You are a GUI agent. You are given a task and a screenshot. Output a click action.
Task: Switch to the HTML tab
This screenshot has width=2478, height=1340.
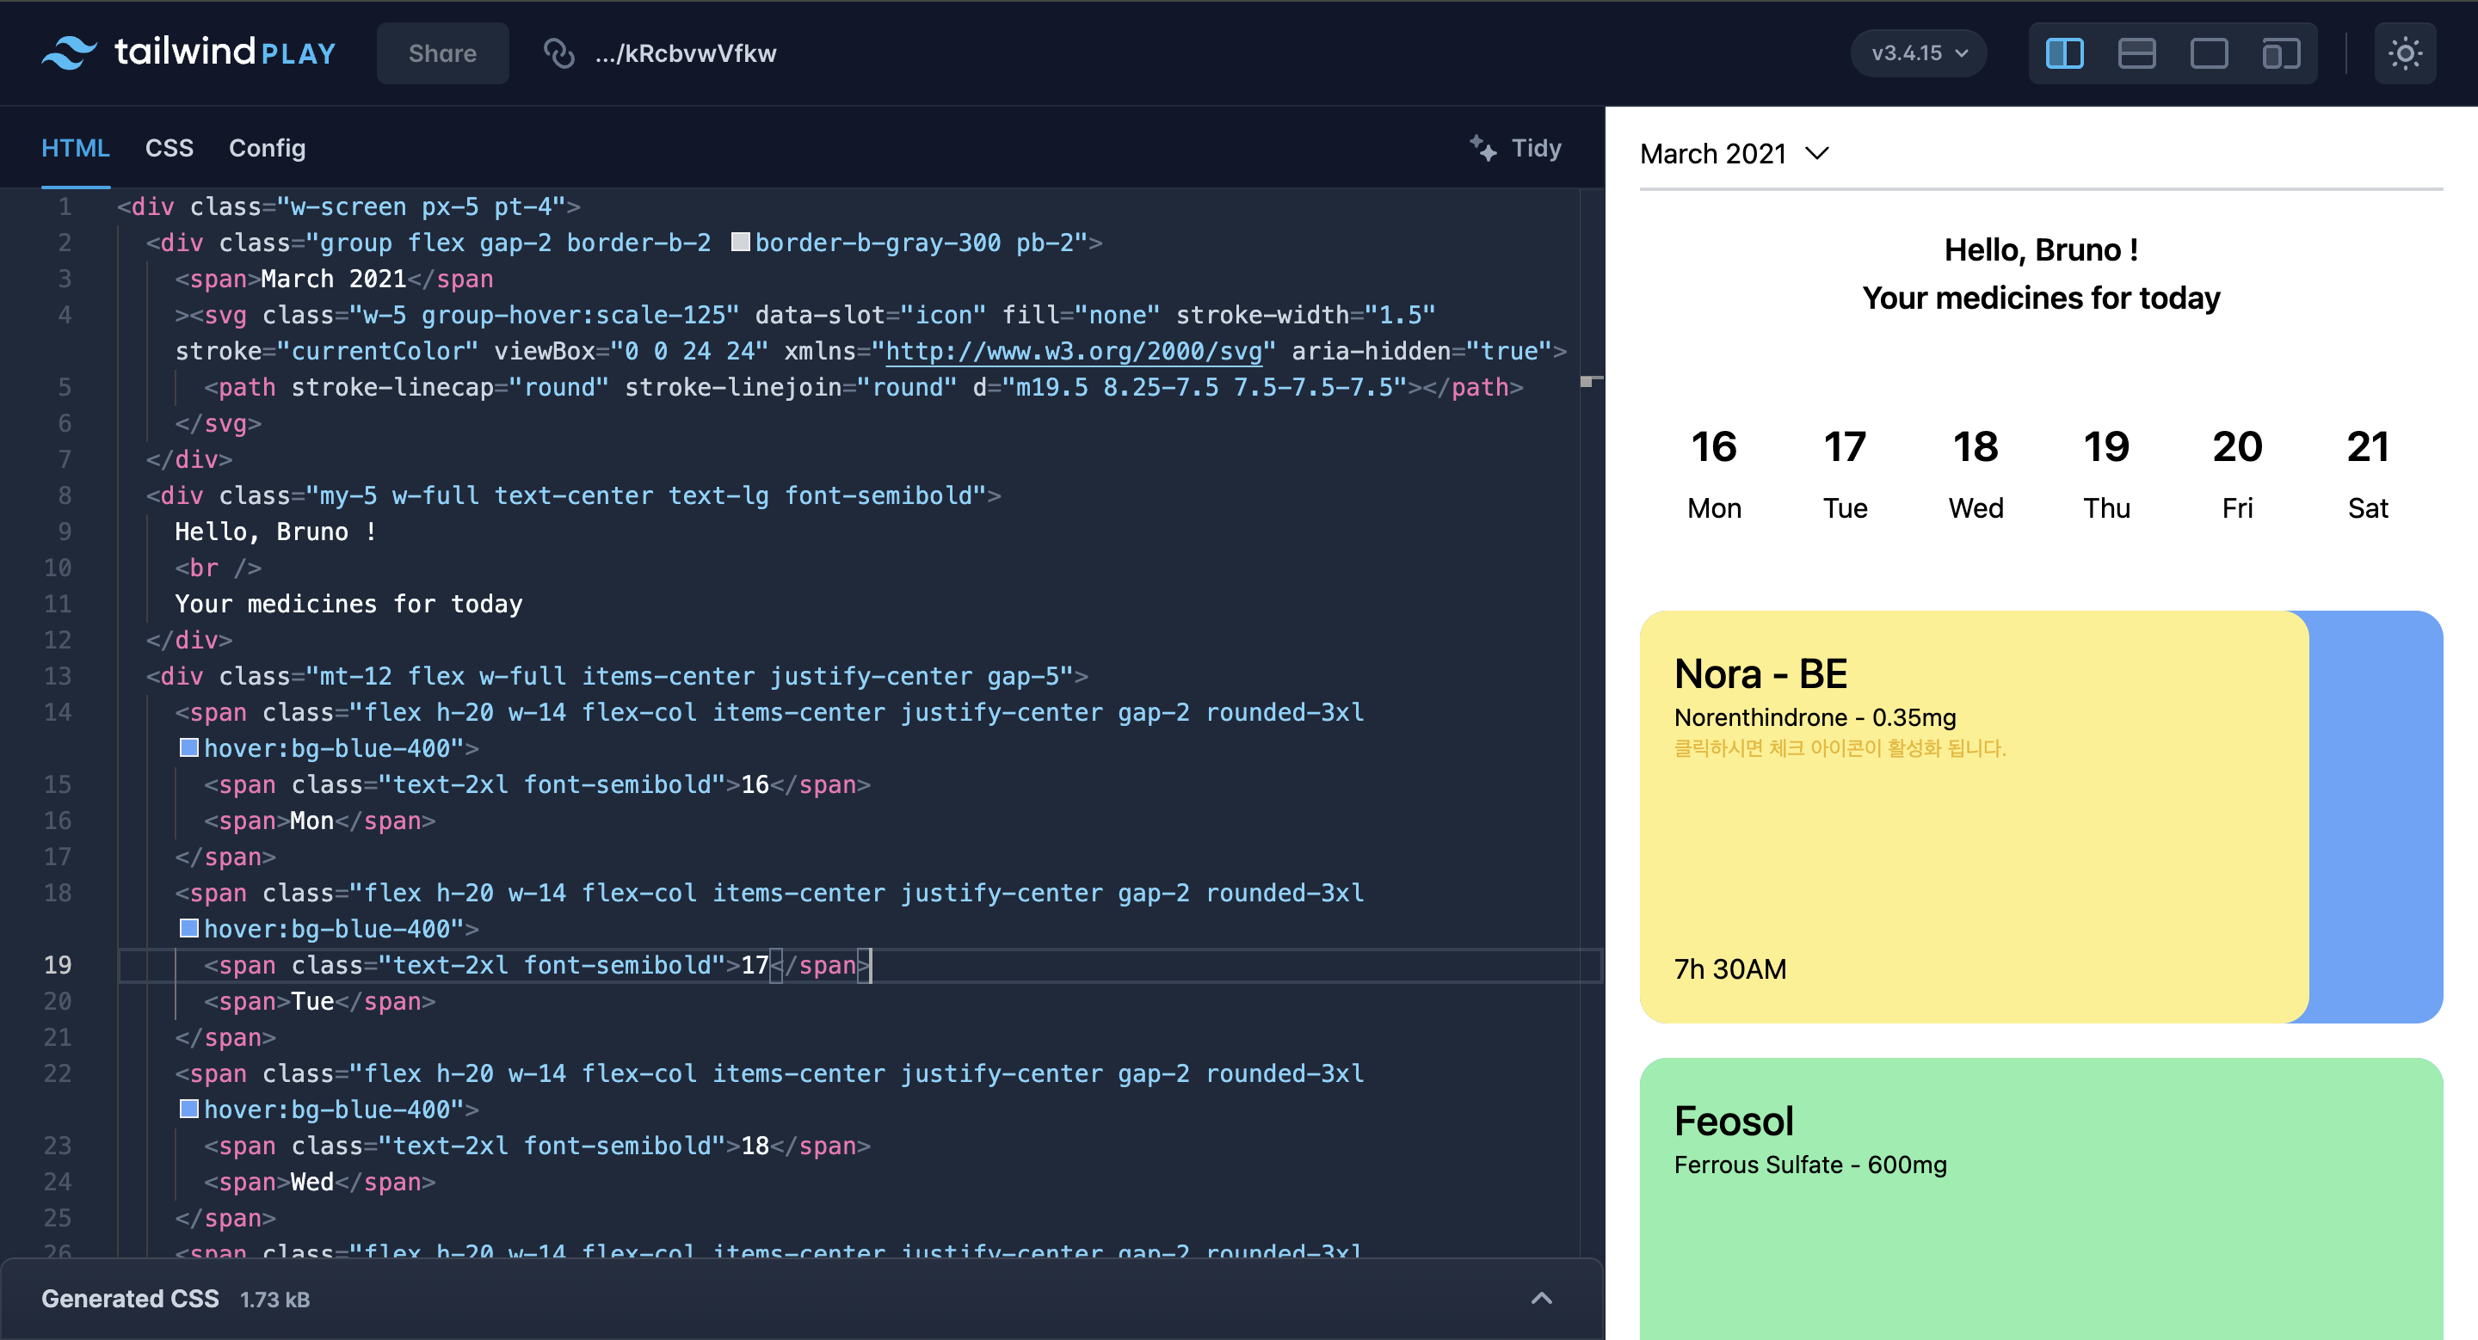point(75,148)
